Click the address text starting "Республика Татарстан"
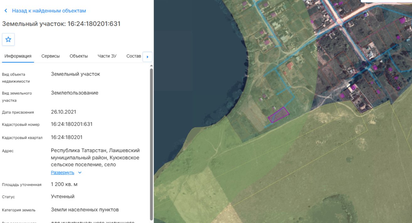The height and width of the screenshot is (223, 412). coord(95,158)
